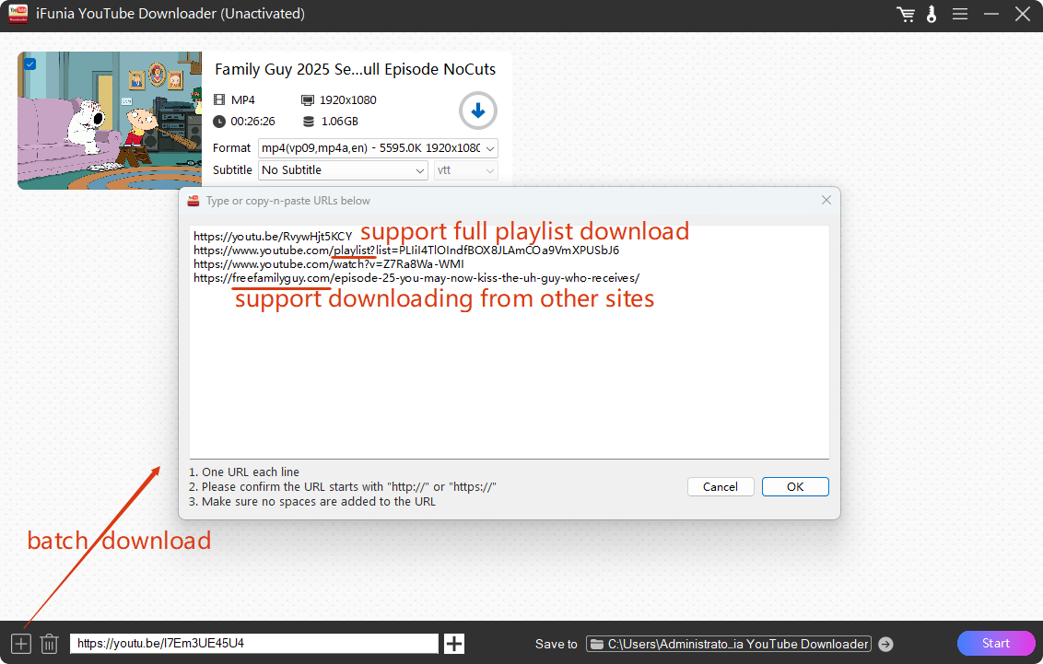Screen dimensions: 1043x664
Task: Close the URL paste dialog
Action: click(826, 200)
